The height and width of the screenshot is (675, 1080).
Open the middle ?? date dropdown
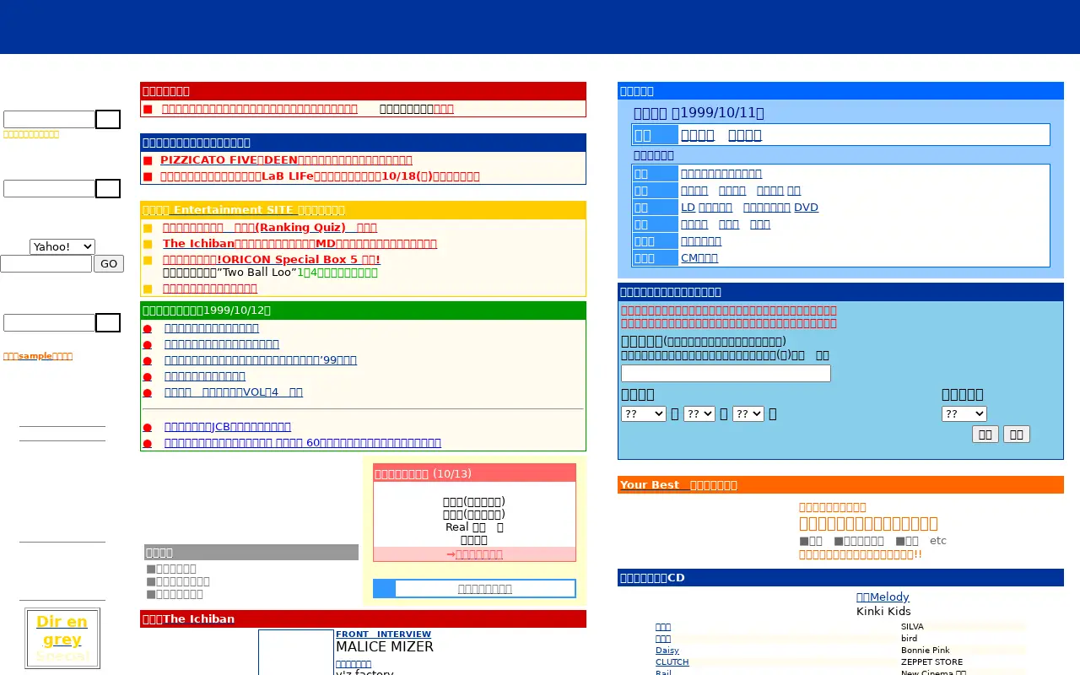click(x=699, y=414)
